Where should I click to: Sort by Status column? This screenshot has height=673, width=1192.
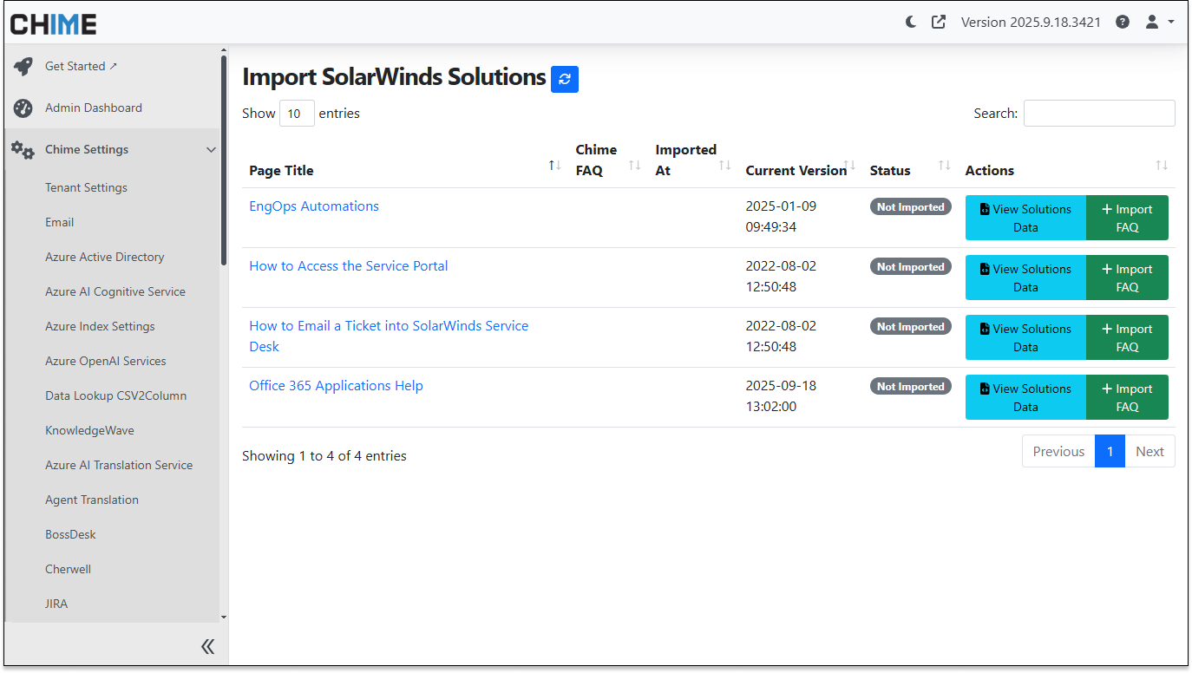click(910, 160)
